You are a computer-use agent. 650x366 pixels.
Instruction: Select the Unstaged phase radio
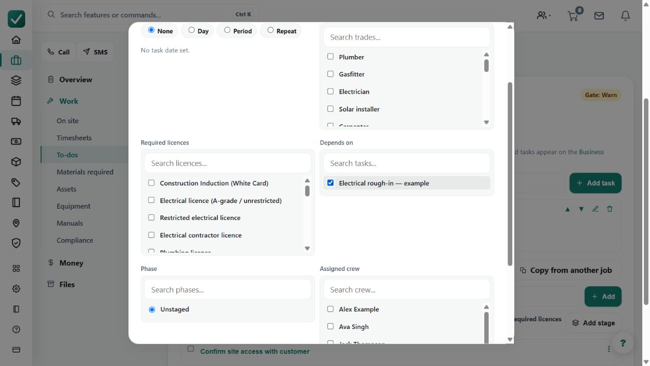point(152,309)
